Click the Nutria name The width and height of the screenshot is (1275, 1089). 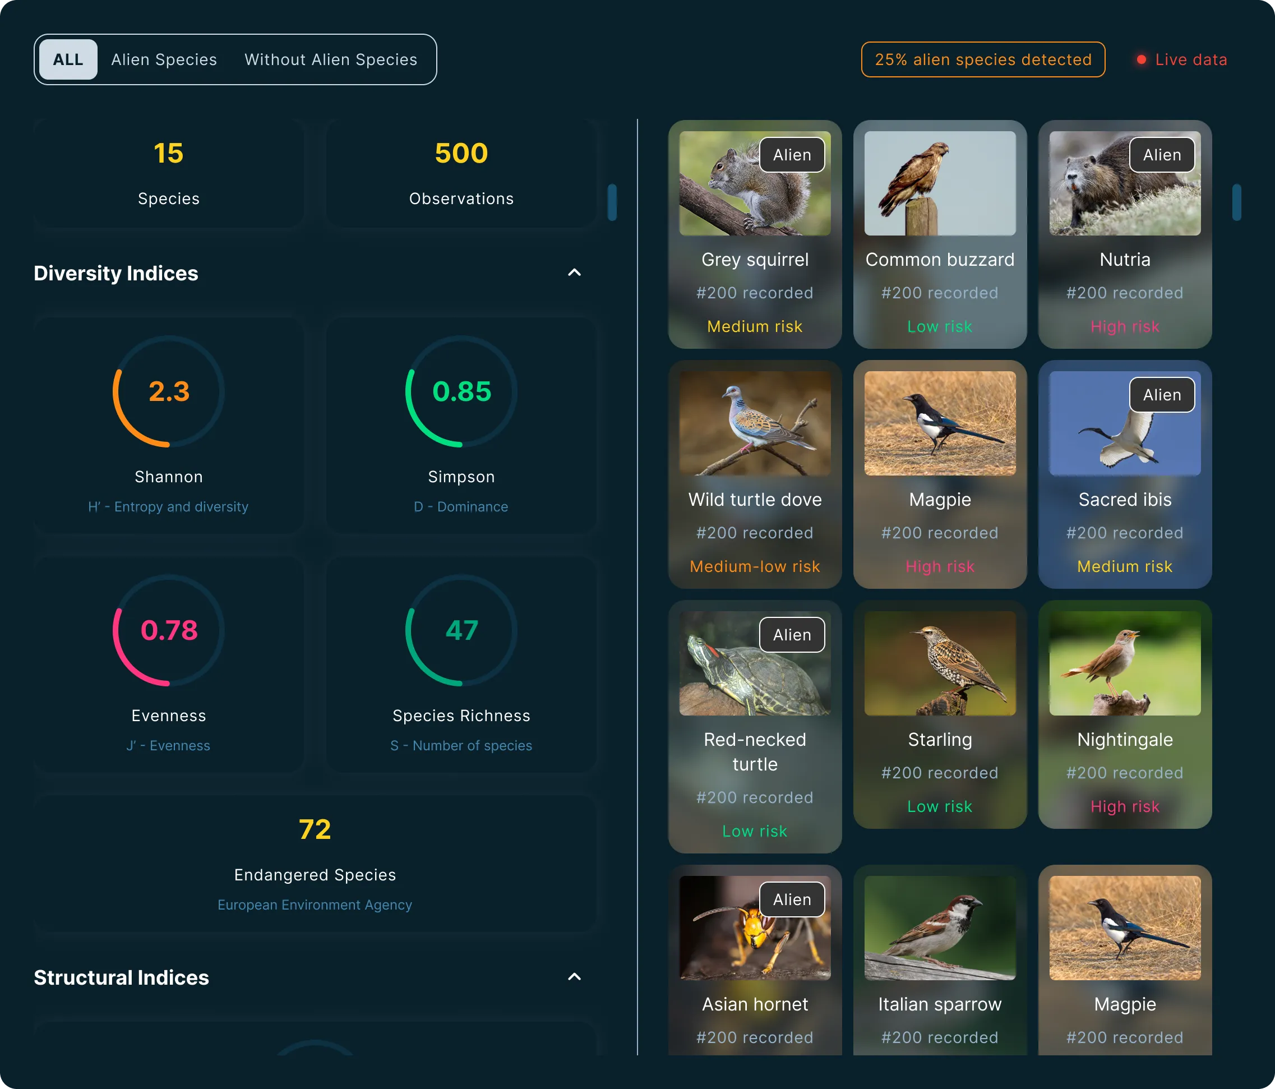[x=1125, y=260]
